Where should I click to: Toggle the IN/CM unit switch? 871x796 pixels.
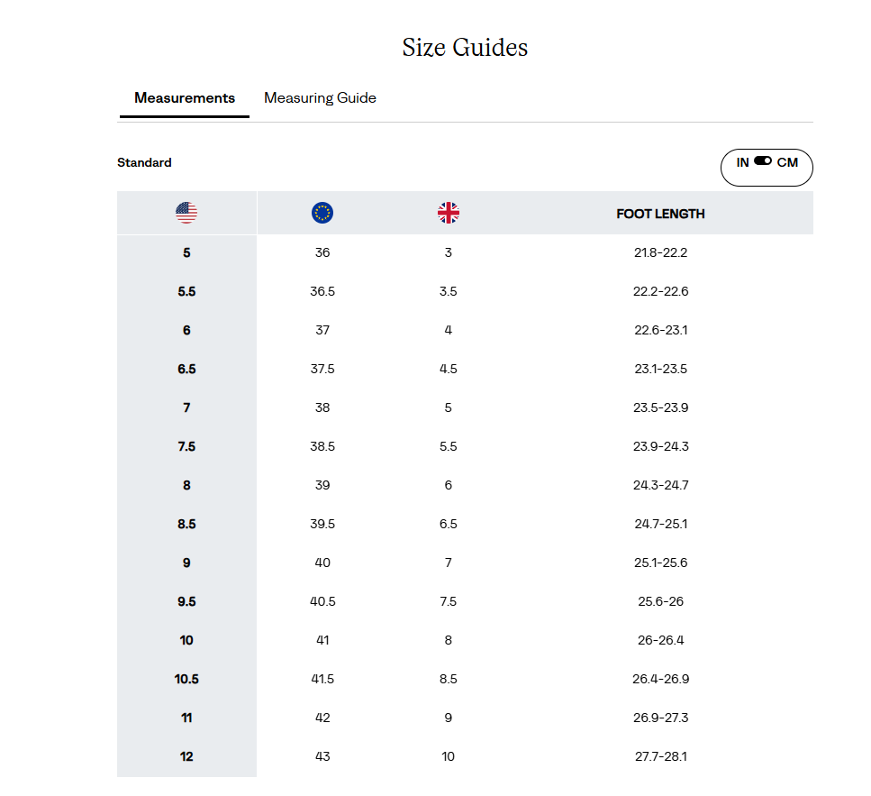(x=763, y=161)
